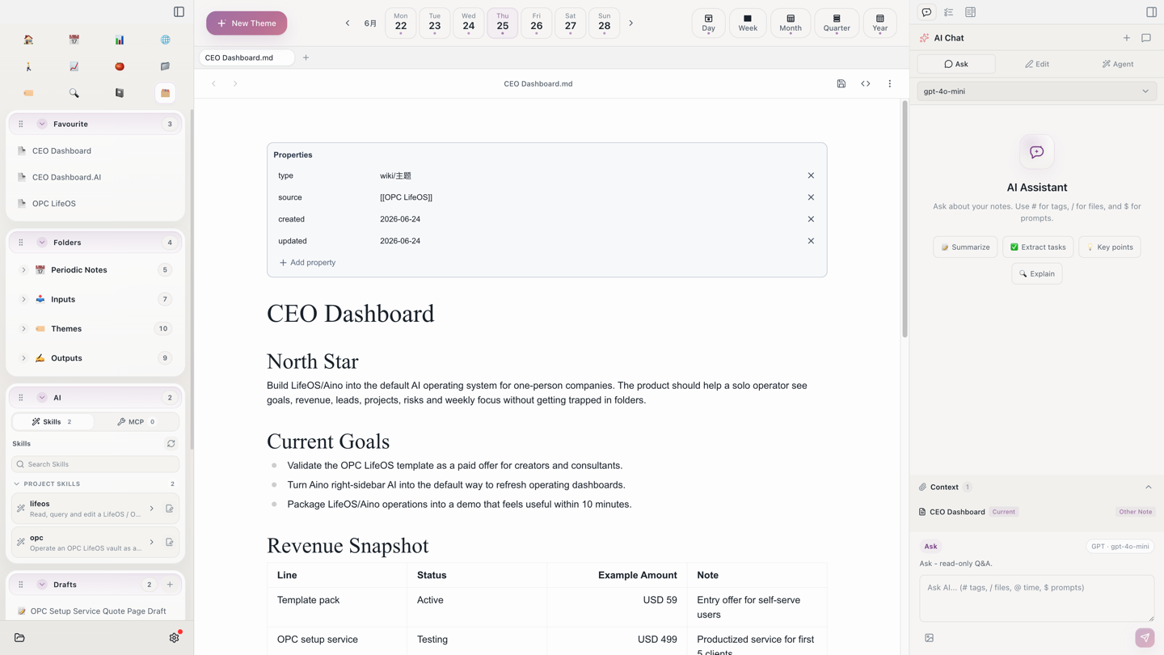Open the tomato pomodoro icon
The width and height of the screenshot is (1164, 655).
(x=120, y=66)
